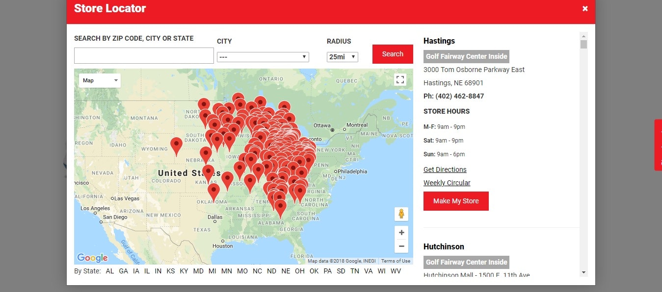Filter stores by state NE
Image resolution: width=662 pixels, height=292 pixels.
[x=286, y=271]
